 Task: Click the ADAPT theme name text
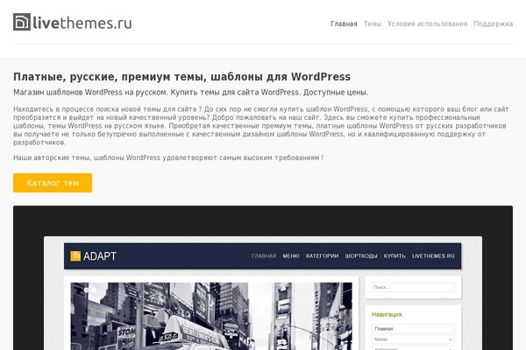(x=100, y=256)
